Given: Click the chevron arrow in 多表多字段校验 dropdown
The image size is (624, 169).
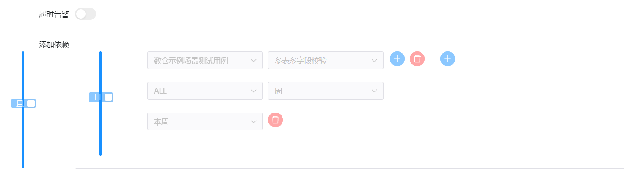Looking at the screenshot, I should point(374,61).
